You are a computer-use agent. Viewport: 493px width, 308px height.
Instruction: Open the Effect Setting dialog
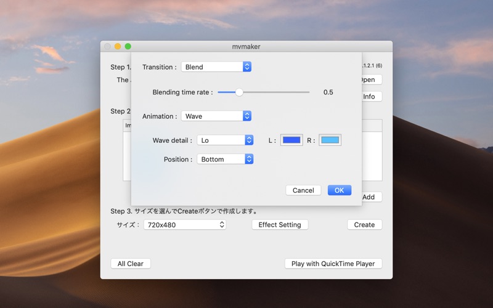click(280, 225)
